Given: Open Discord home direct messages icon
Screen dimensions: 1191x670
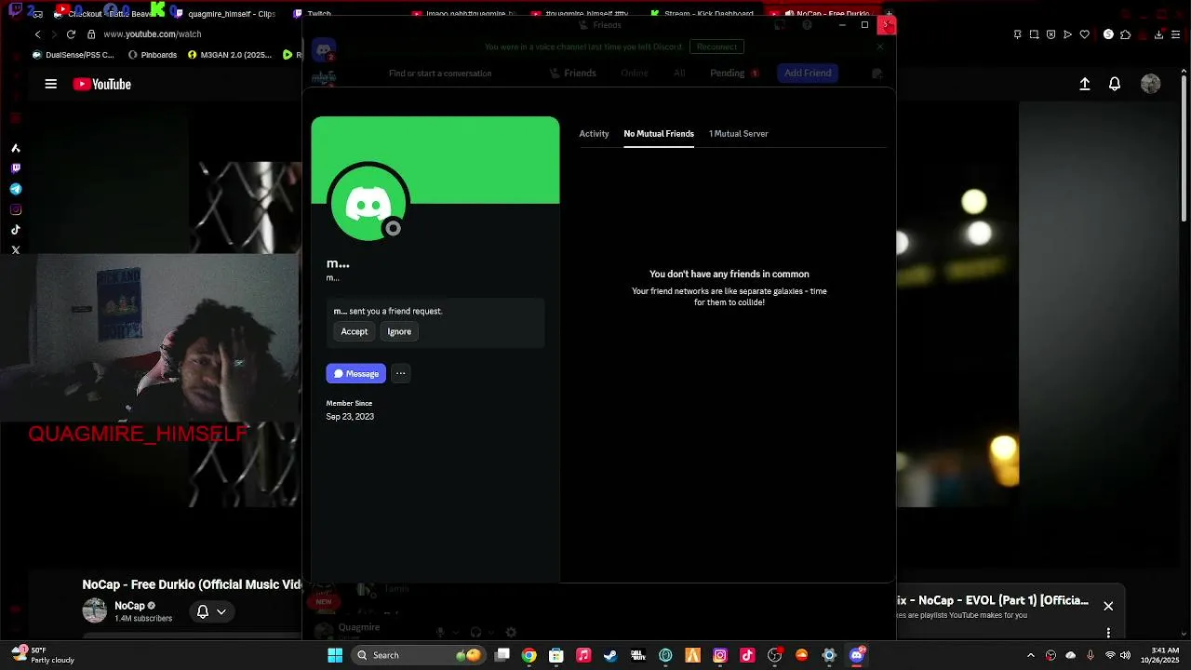Looking at the screenshot, I should tap(324, 49).
